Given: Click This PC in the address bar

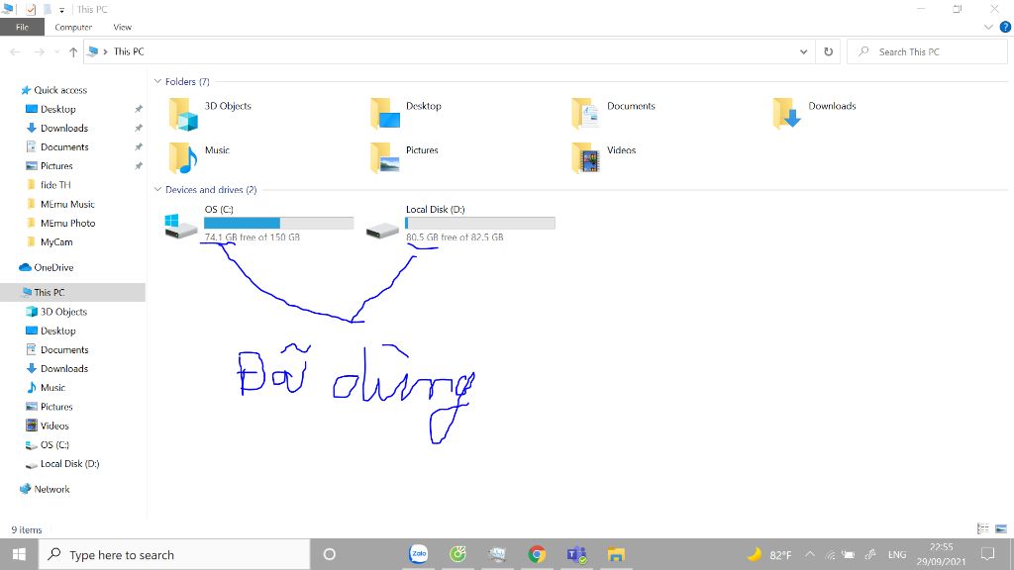Looking at the screenshot, I should [129, 51].
